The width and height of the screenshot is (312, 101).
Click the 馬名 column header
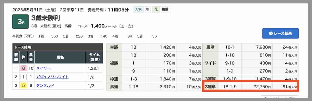[x=60, y=57]
